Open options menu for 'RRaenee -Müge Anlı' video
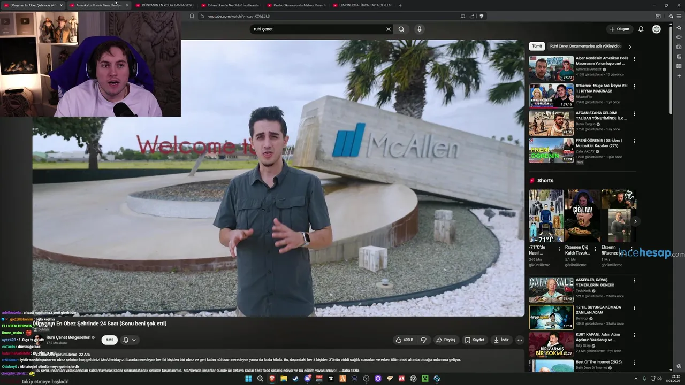685x385 pixels. 634,86
